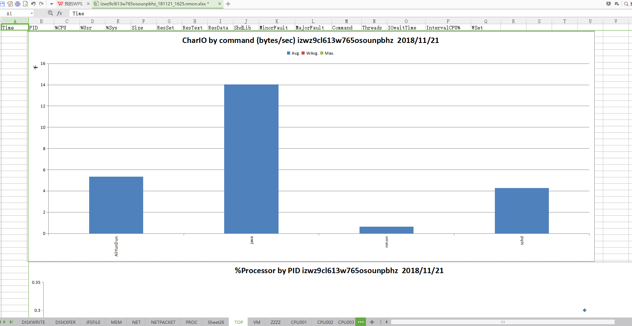Click the search magnifier icon top right
The image size is (632, 326).
(626, 4)
